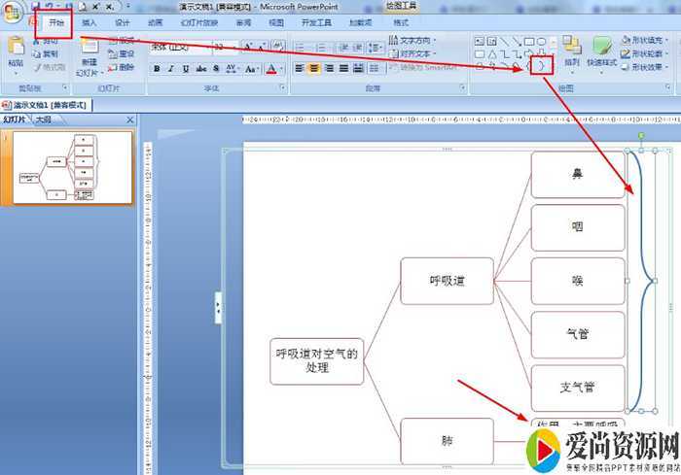This screenshot has width=681, height=475.
Task: Open the font name dropdown
Action: point(181,46)
